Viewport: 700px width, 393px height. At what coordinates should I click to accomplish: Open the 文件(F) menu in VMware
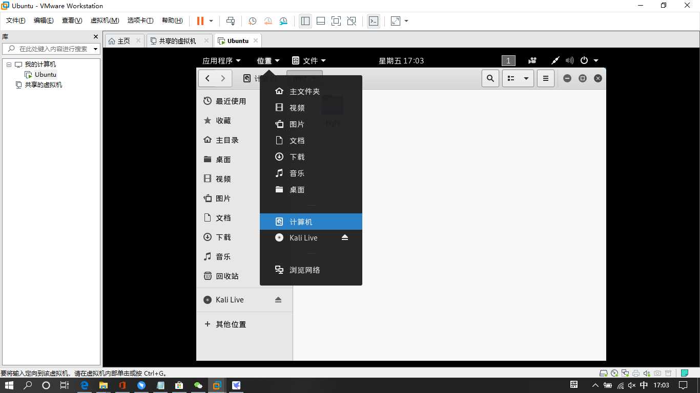pyautogui.click(x=16, y=20)
